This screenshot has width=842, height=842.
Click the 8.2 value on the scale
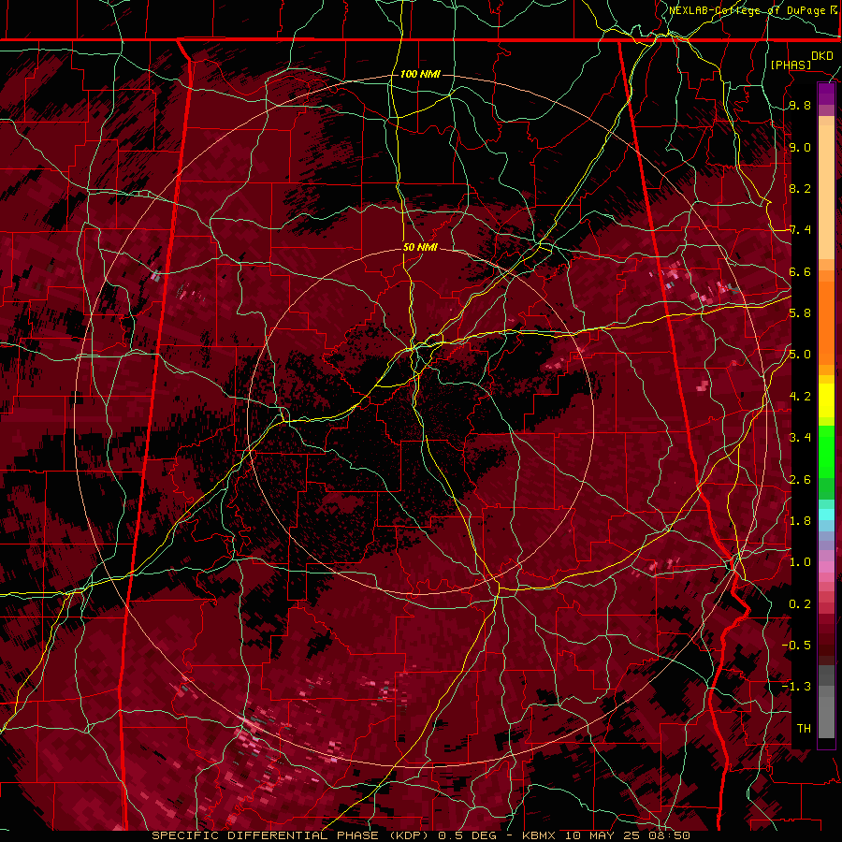tap(800, 188)
